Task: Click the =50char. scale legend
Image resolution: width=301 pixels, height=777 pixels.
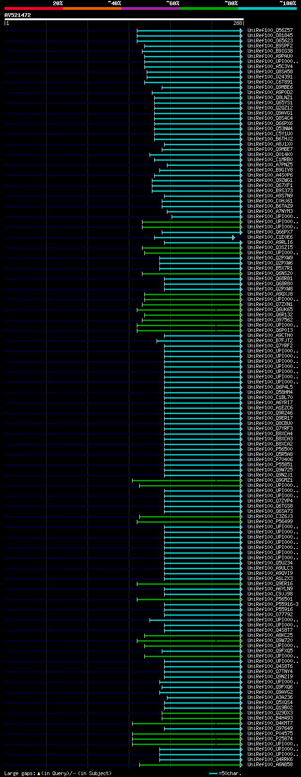Action: point(226,773)
